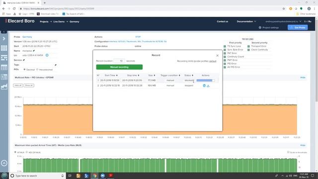Open the table view icon in the sidebar
Image resolution: width=318 pixels, height=179 pixels.
click(4, 68)
